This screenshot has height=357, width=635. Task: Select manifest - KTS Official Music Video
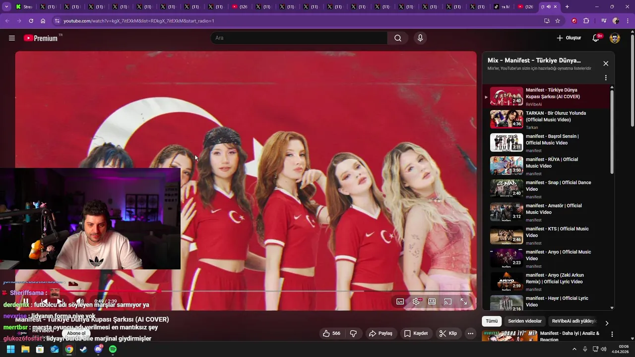pyautogui.click(x=546, y=236)
